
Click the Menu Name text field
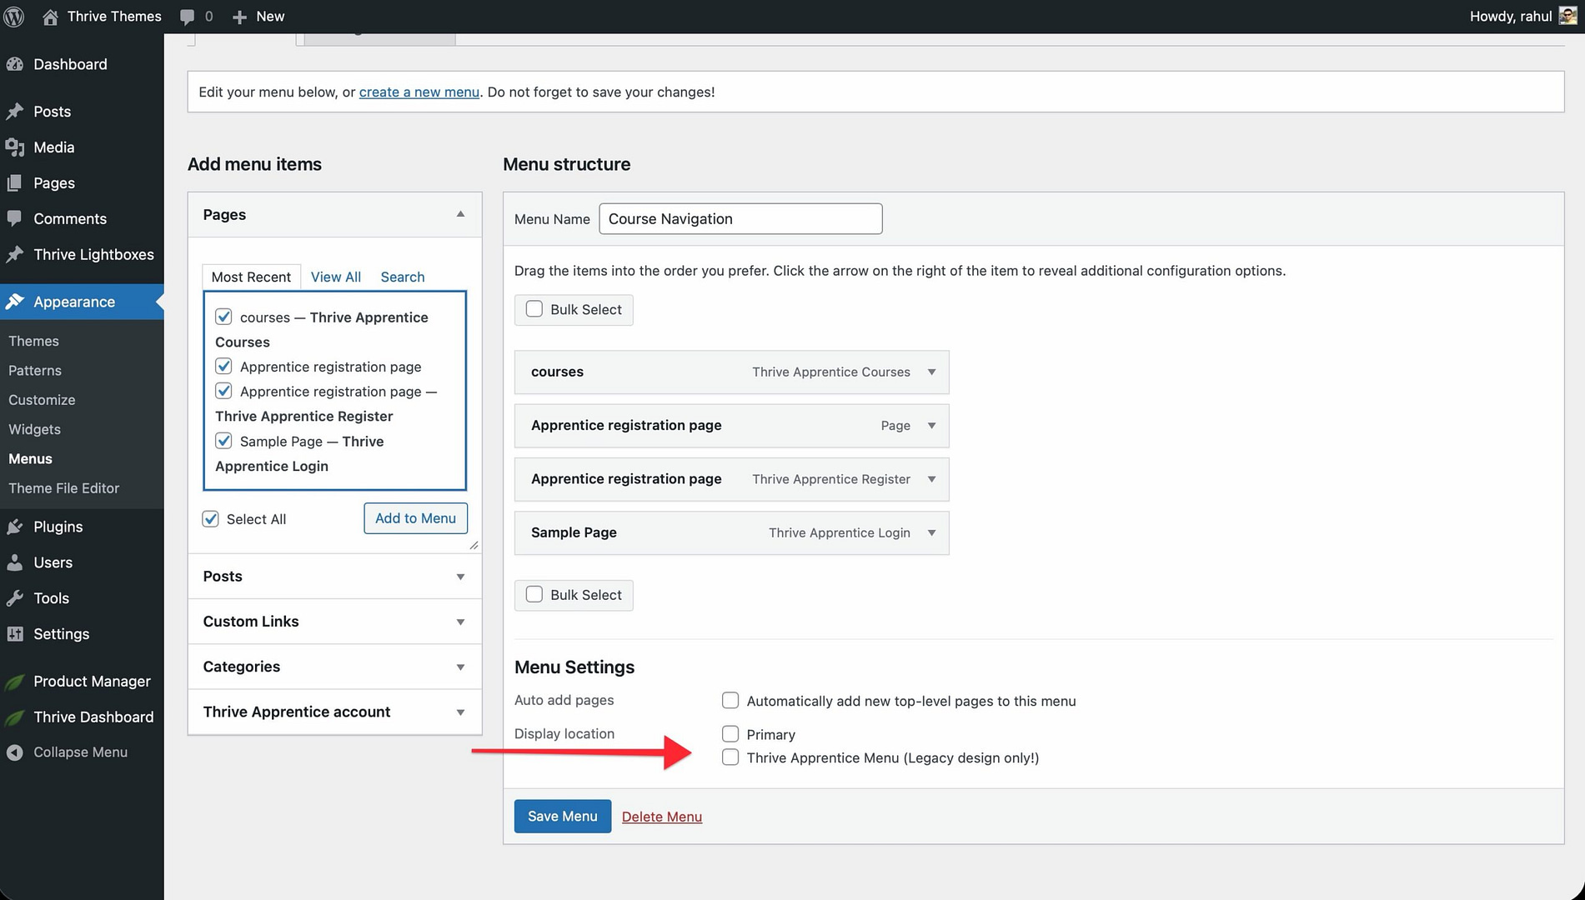[740, 219]
